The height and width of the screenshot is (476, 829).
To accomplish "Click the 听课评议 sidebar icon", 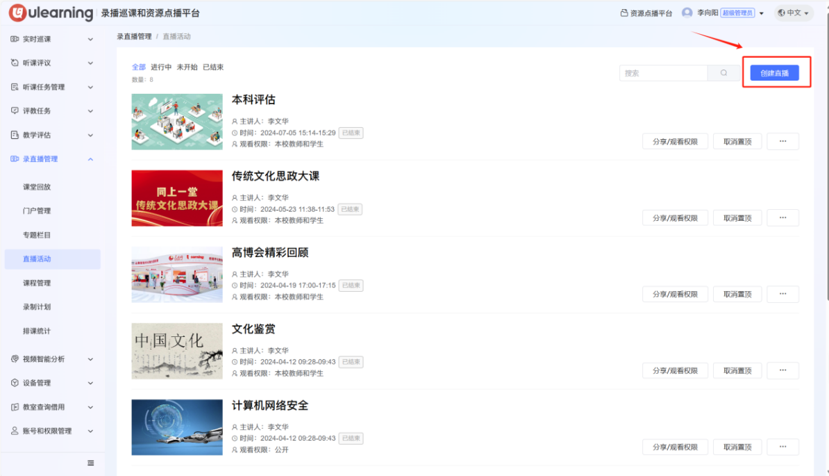I will click(x=14, y=63).
